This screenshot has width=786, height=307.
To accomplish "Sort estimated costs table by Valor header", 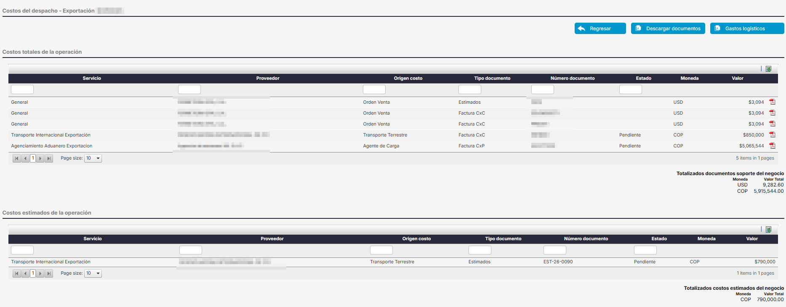I will coord(752,239).
